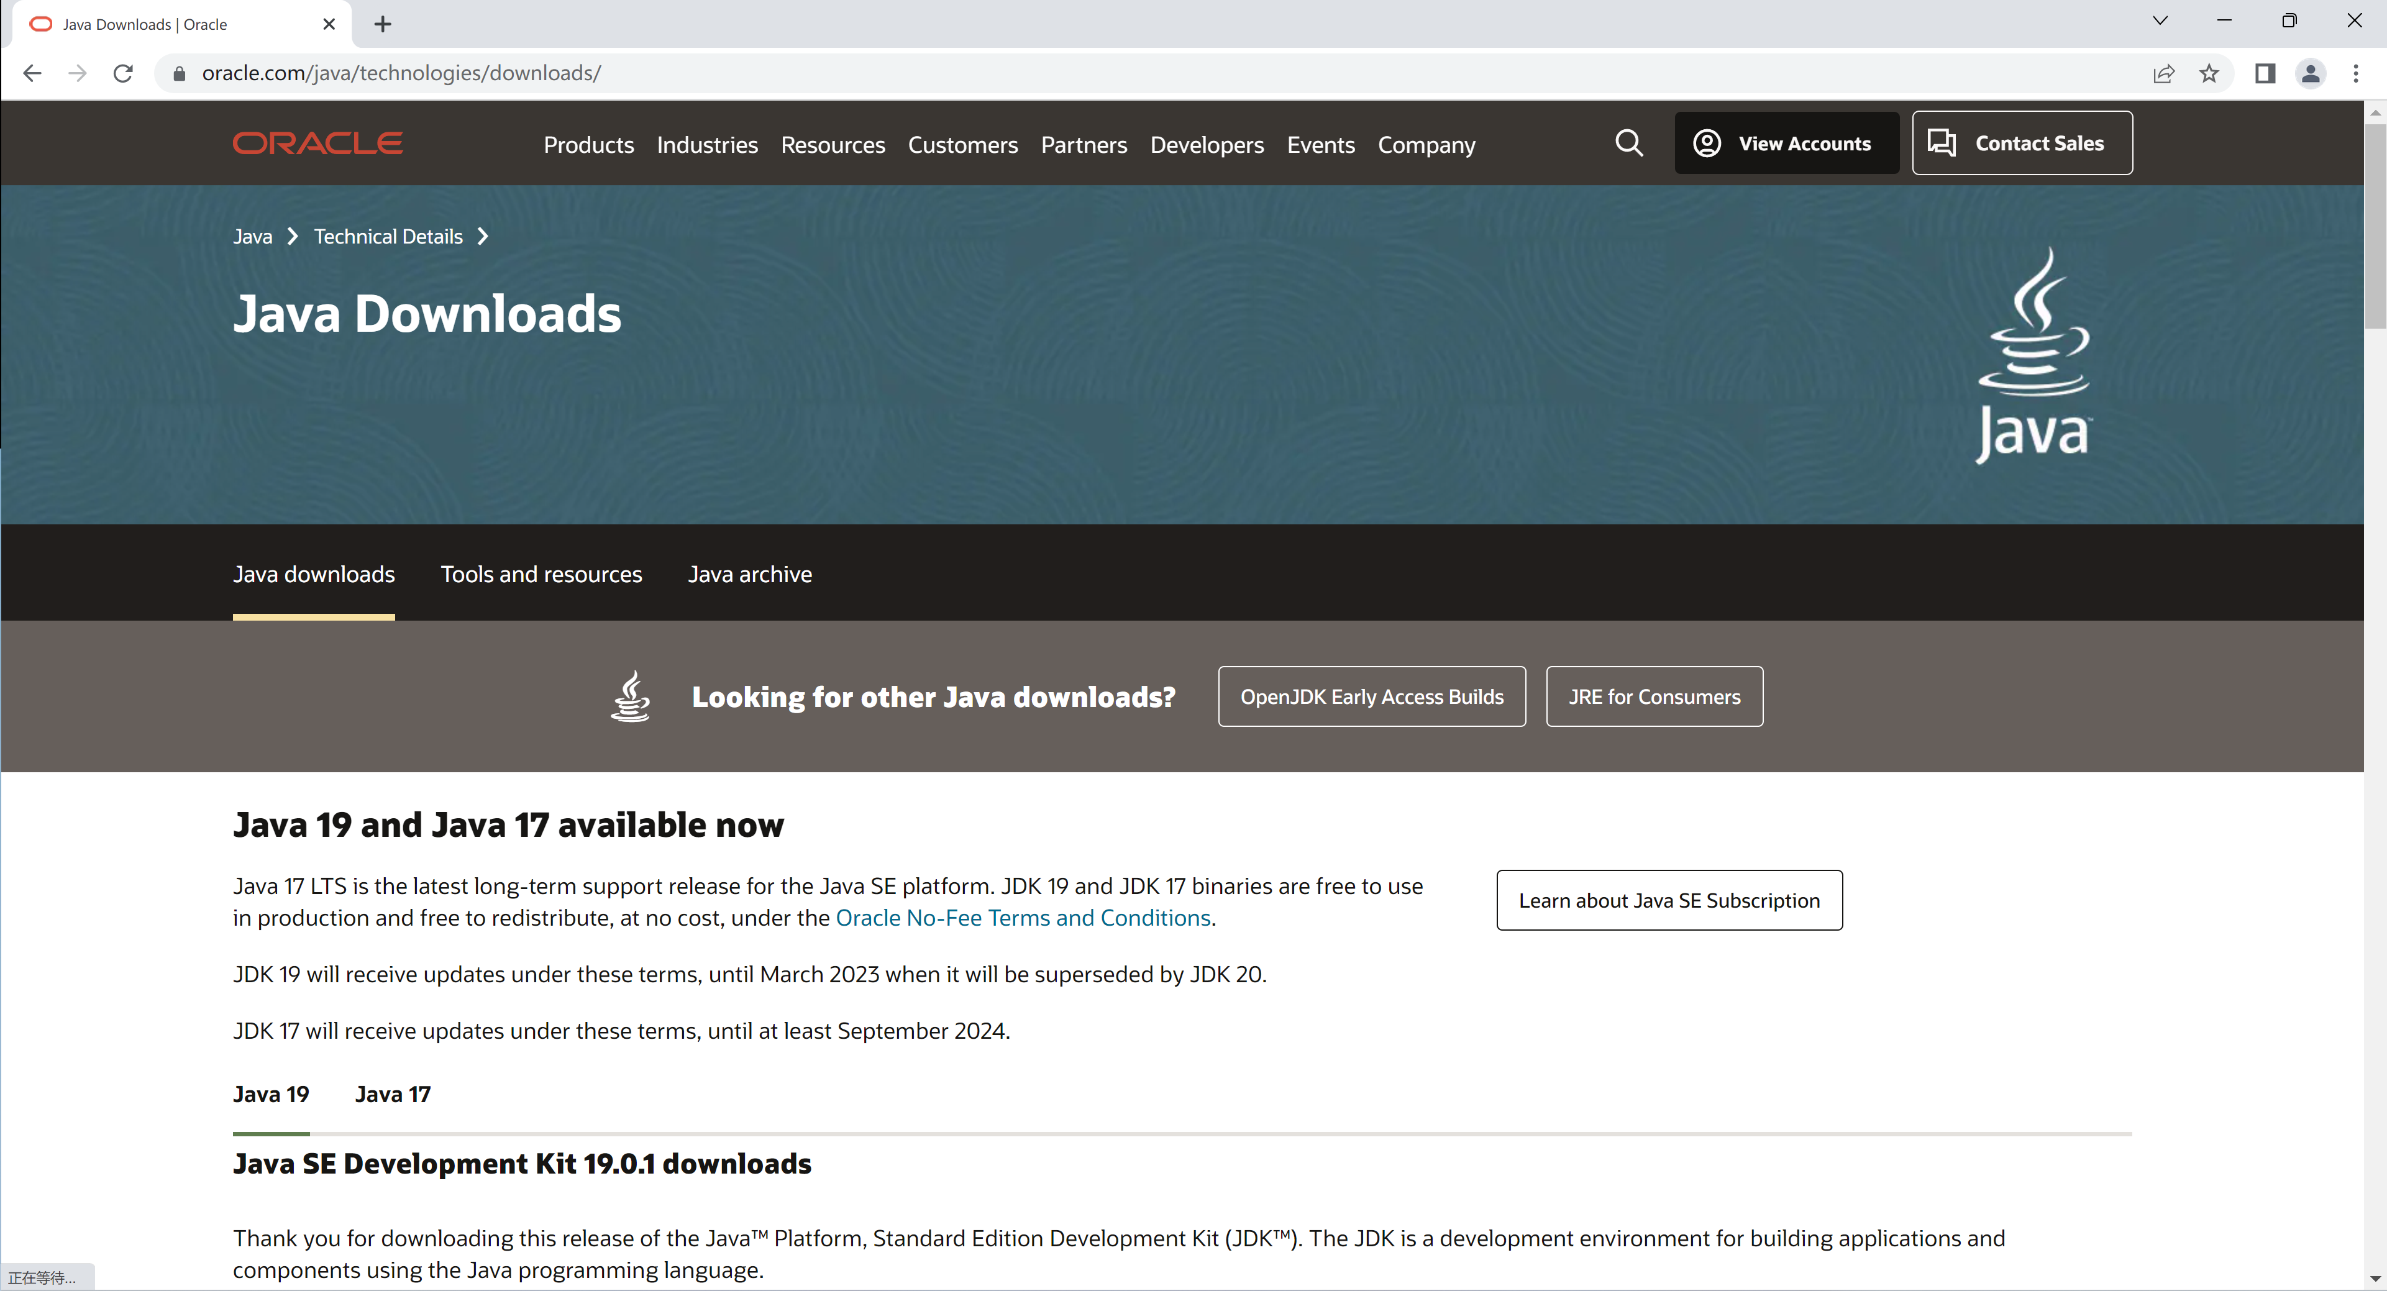Select the Java downloads tab
Screen dimensions: 2387x1291
coord(313,573)
